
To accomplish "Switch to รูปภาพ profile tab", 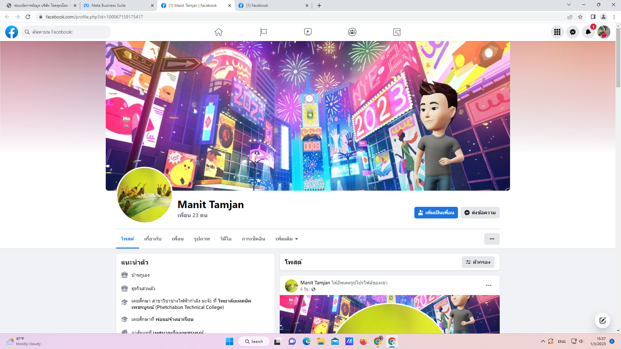I will (202, 239).
